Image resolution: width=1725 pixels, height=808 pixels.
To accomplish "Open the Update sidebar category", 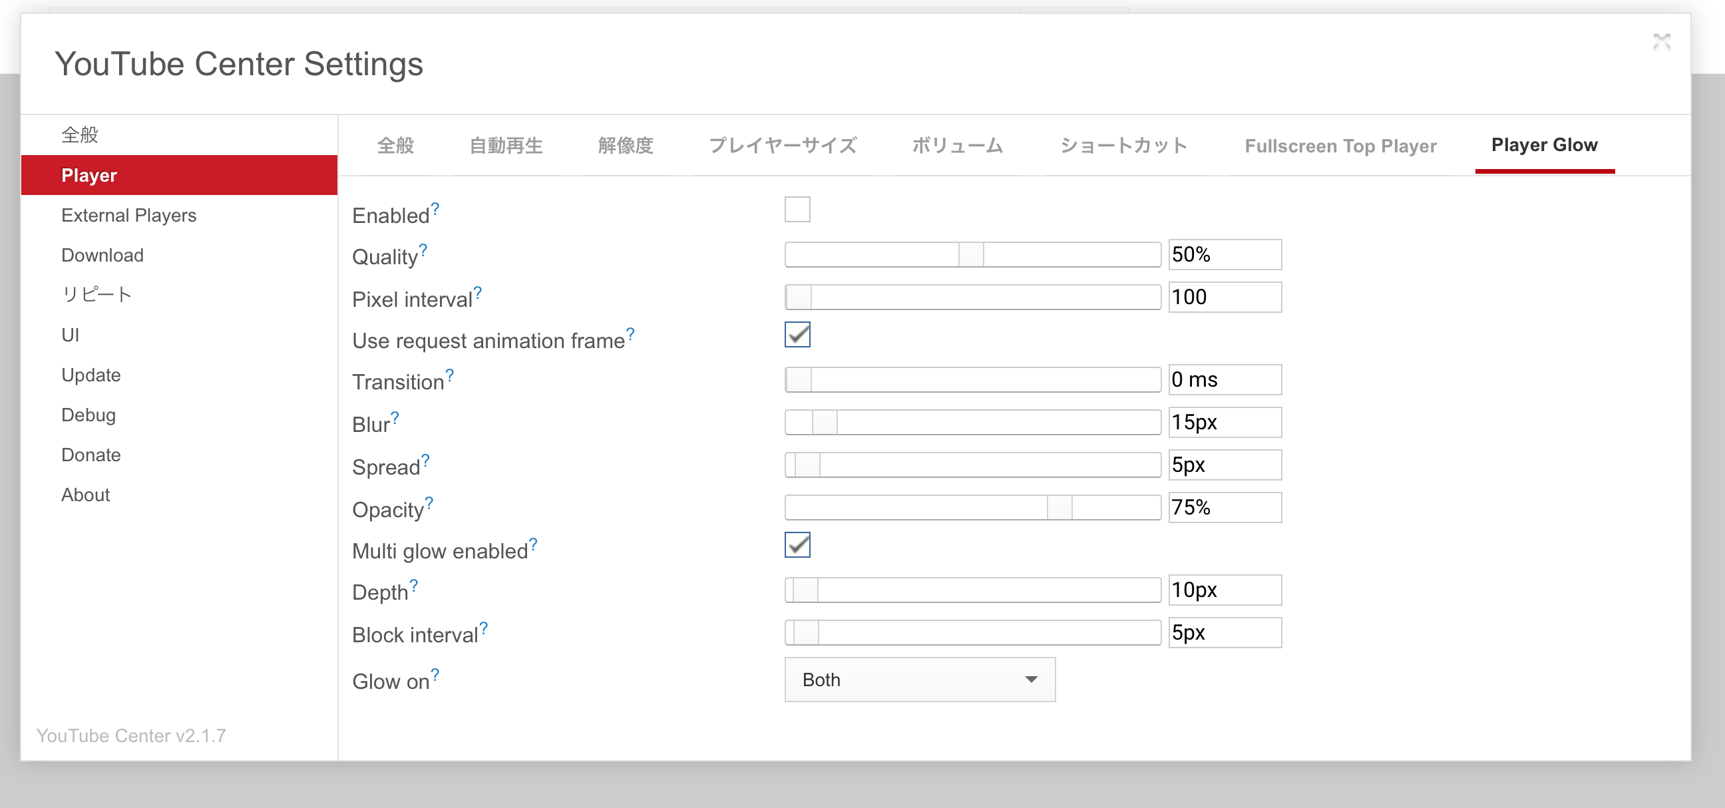I will pyautogui.click(x=180, y=375).
